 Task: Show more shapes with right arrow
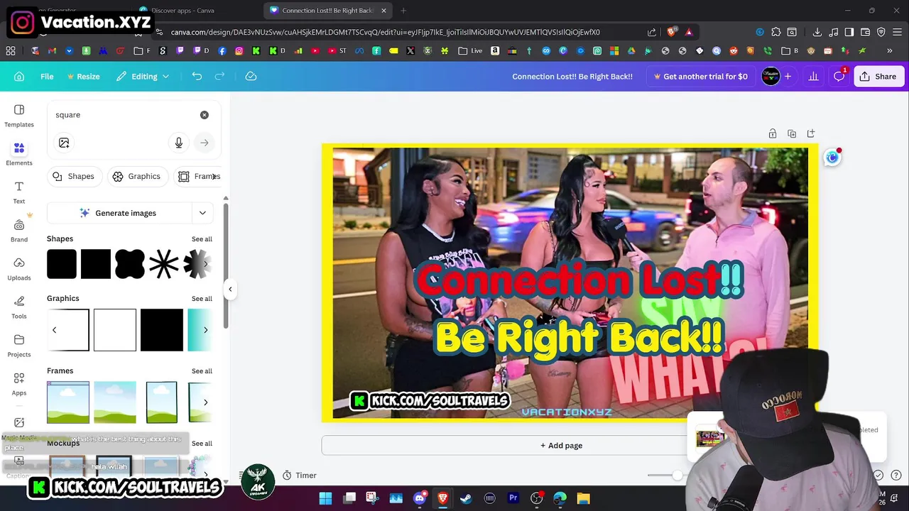point(206,264)
